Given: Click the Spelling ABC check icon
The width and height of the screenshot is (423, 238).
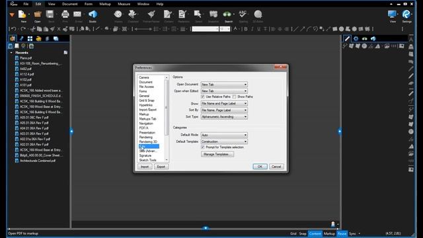Looking at the screenshot, I should coord(243,15).
